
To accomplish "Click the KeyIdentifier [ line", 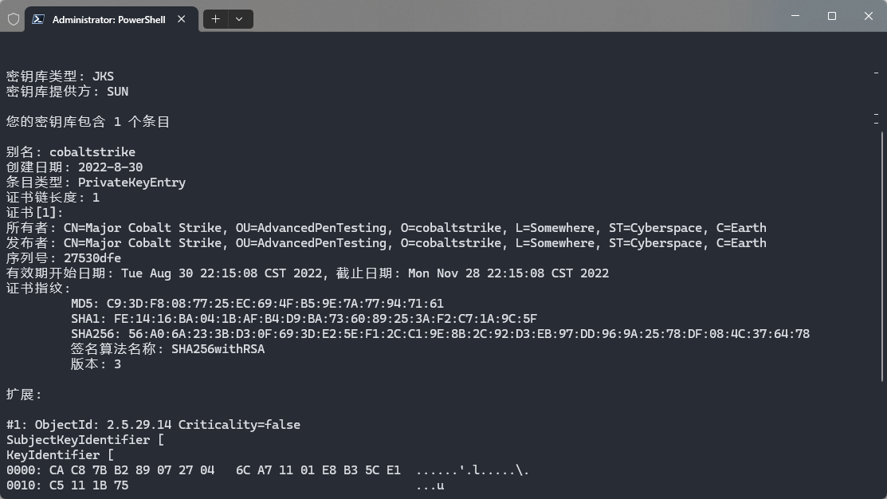I will coord(60,455).
